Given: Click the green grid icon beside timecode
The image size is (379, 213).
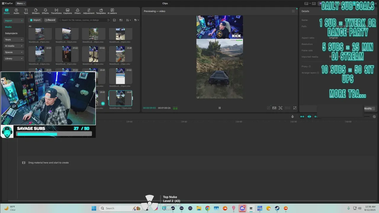Looking at the screenshot, I should (x=175, y=108).
